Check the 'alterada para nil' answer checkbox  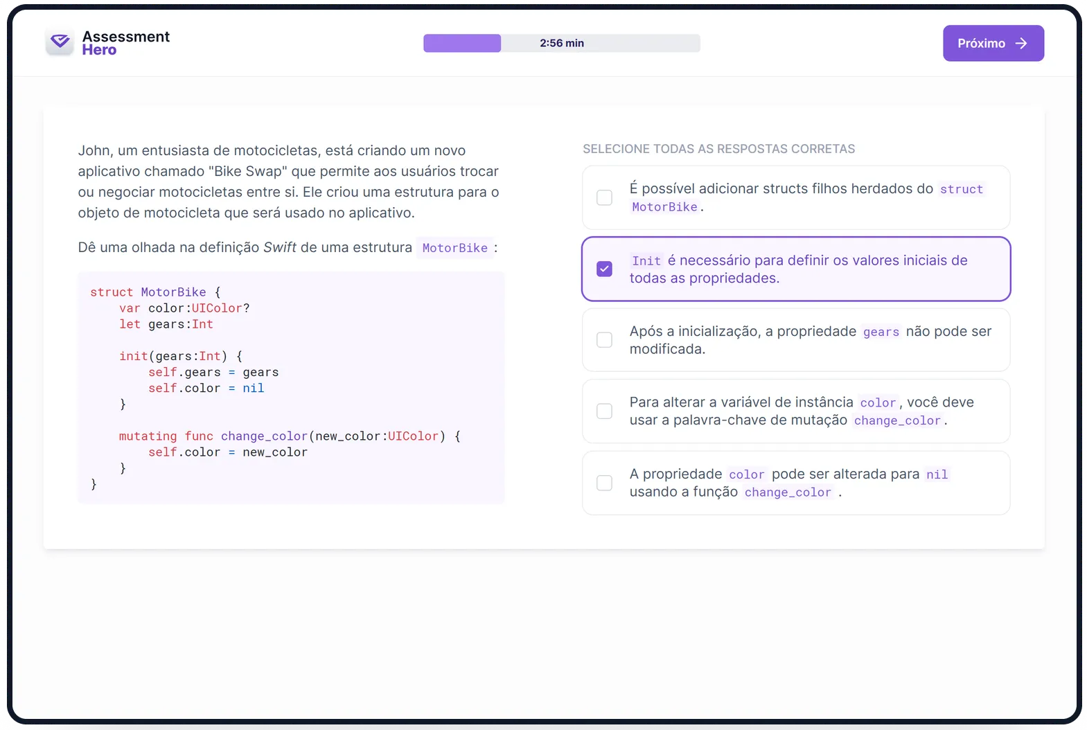coord(604,483)
